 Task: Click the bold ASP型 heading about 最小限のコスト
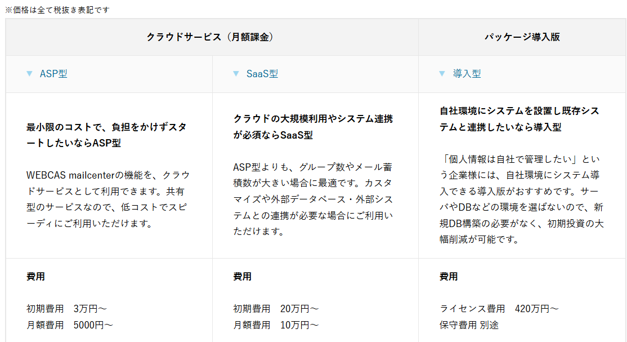pyautogui.click(x=106, y=135)
